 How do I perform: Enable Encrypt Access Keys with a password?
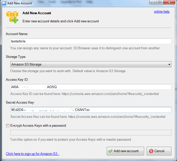pos(8,126)
